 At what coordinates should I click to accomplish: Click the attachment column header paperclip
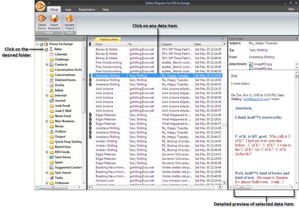click(90, 44)
